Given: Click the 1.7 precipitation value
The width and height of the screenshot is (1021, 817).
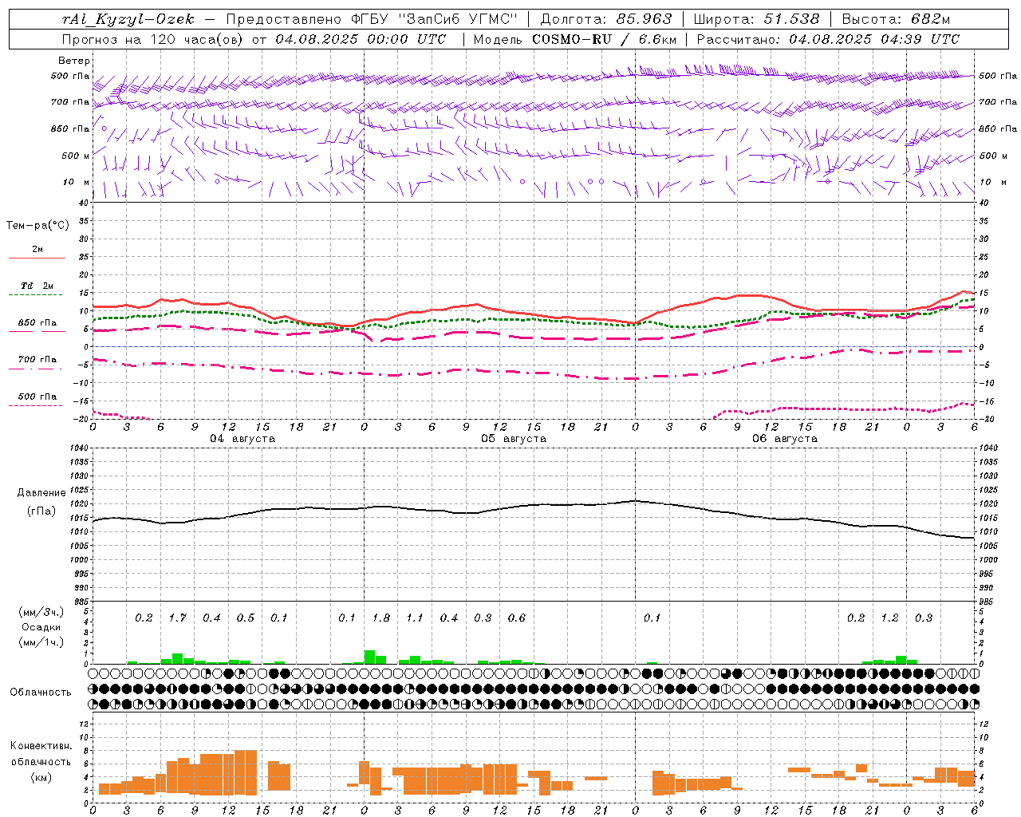Looking at the screenshot, I should pos(177,618).
